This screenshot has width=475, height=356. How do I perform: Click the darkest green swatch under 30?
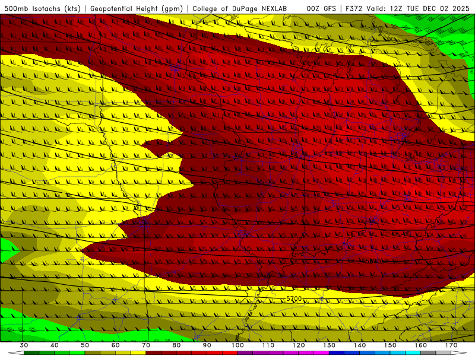[31, 353]
